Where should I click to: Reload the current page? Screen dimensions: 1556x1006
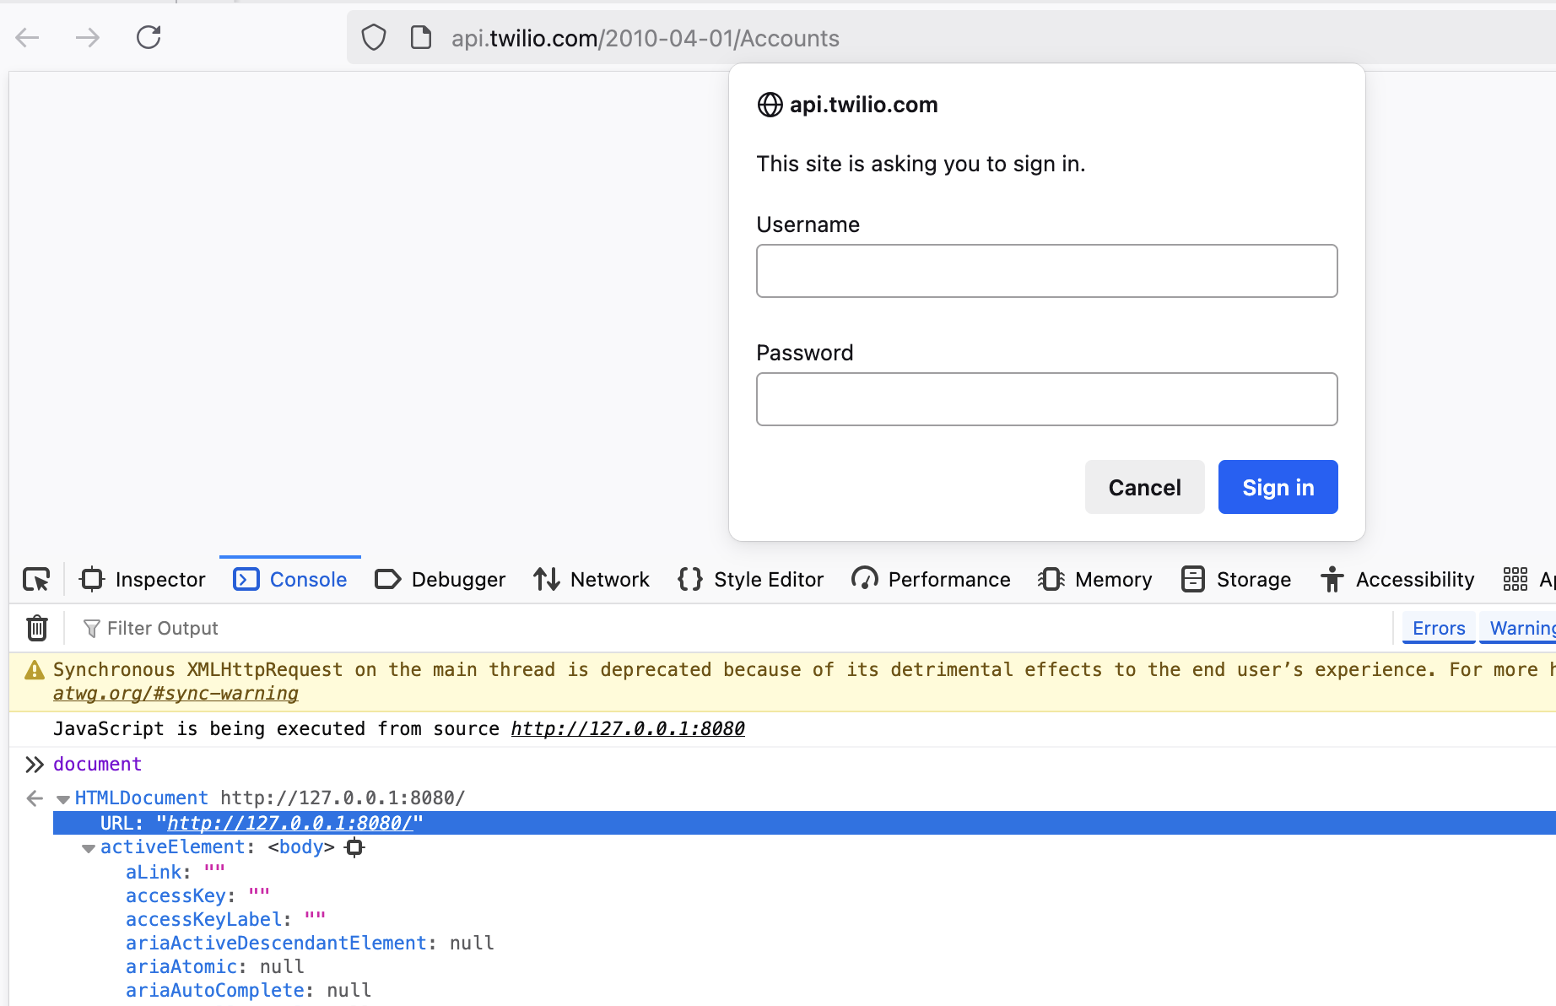click(149, 37)
